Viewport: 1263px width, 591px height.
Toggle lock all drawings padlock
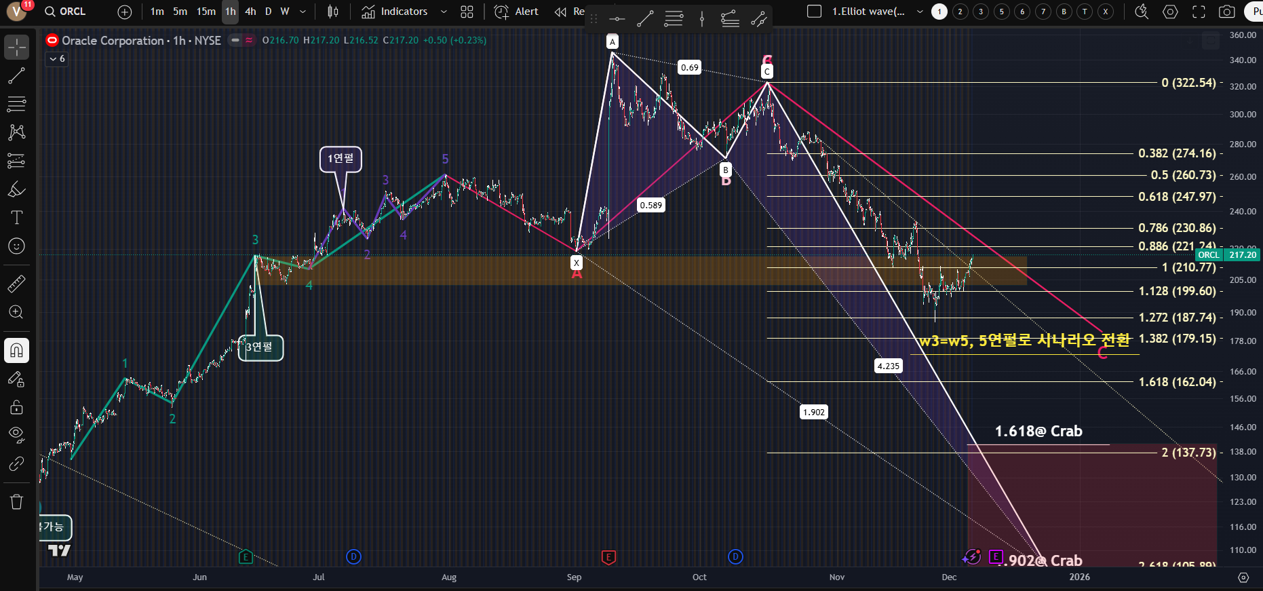click(x=16, y=407)
